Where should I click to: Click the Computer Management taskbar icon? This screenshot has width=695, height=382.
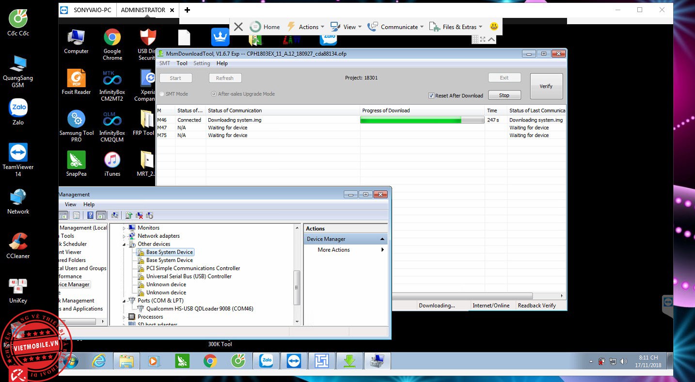click(x=377, y=361)
